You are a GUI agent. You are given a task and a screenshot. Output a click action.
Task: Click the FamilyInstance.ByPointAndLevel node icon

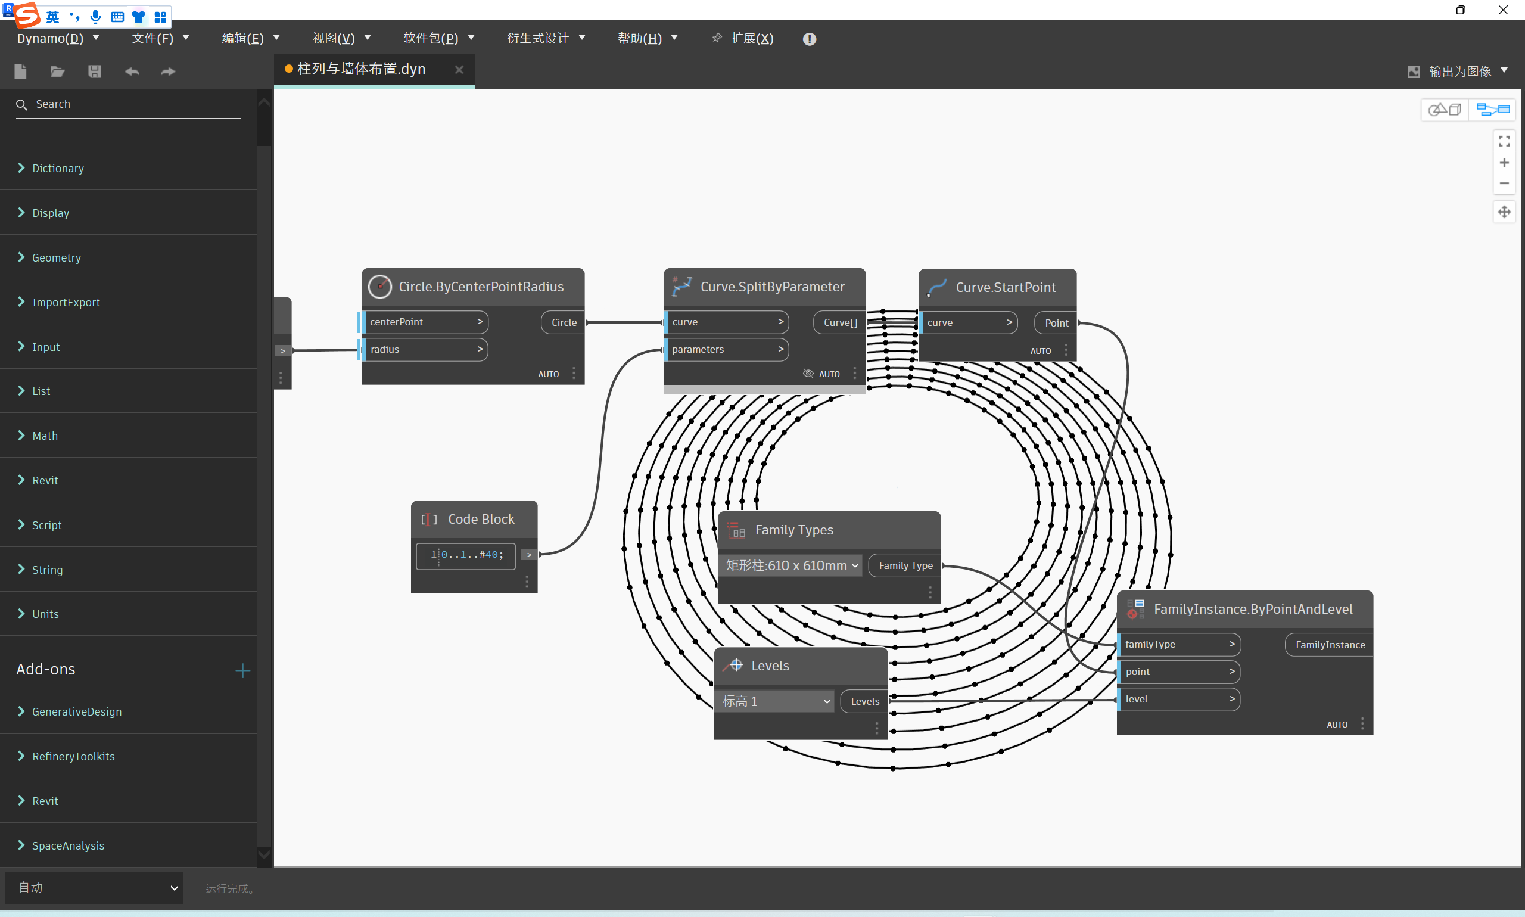(1135, 610)
